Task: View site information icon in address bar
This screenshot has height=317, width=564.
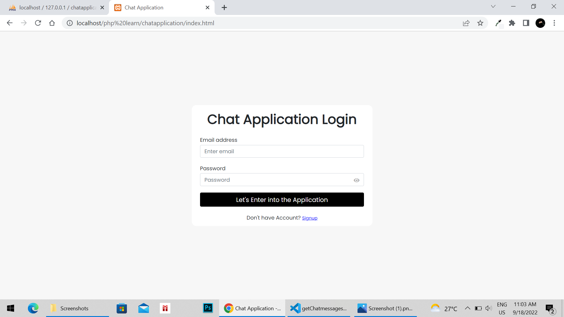Action: [70, 23]
